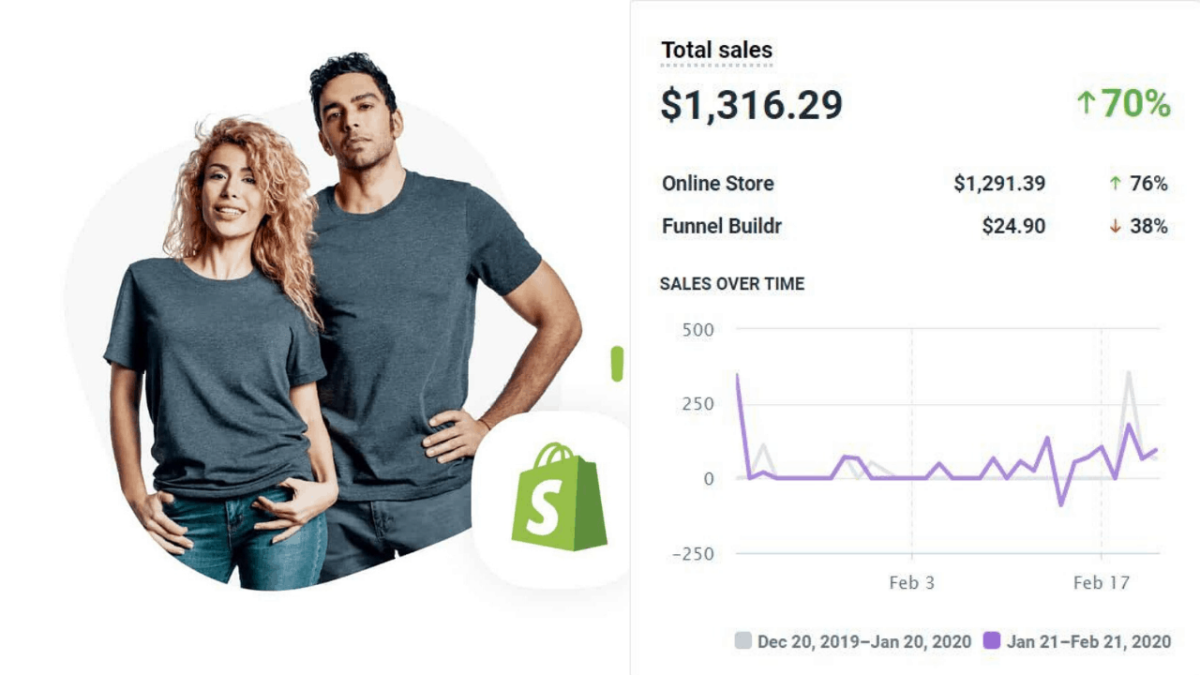
Task: Select the Online Store sales row
Action: 915,184
